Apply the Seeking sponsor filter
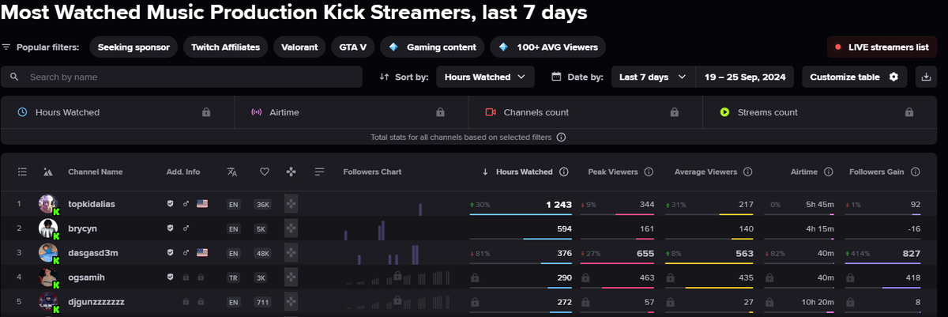Screen dimensions: 948x317 pyautogui.click(x=134, y=47)
